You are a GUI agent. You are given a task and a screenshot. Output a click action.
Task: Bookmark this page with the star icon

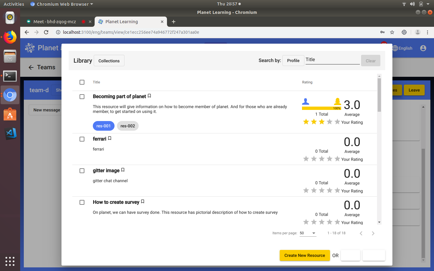[392, 32]
